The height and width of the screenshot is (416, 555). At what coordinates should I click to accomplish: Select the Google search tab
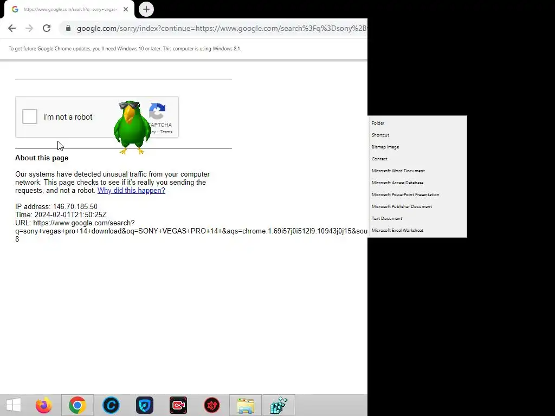[x=69, y=10]
